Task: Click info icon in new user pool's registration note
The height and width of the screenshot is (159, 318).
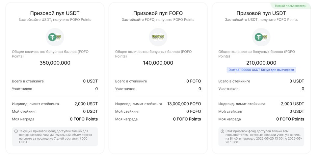Action: click(223, 131)
